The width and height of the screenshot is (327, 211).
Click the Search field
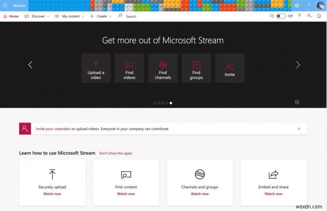(131, 17)
